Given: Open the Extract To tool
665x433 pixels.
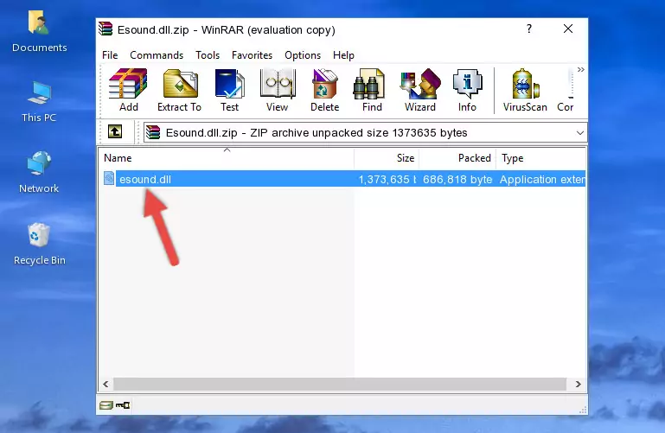Looking at the screenshot, I should coord(179,90).
